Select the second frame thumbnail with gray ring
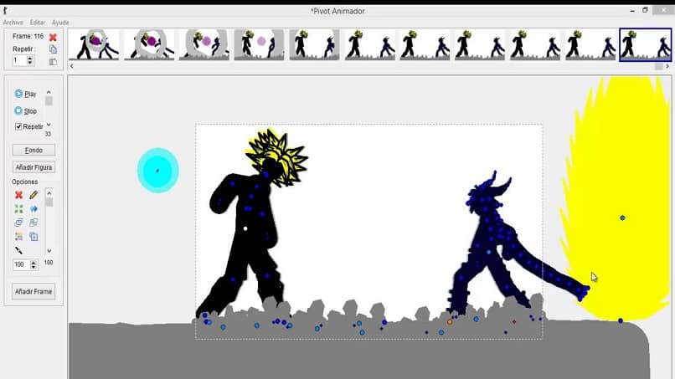This screenshot has width=675, height=379. [x=149, y=44]
